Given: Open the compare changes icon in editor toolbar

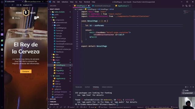Looking at the screenshot, I should click(x=186, y=6).
